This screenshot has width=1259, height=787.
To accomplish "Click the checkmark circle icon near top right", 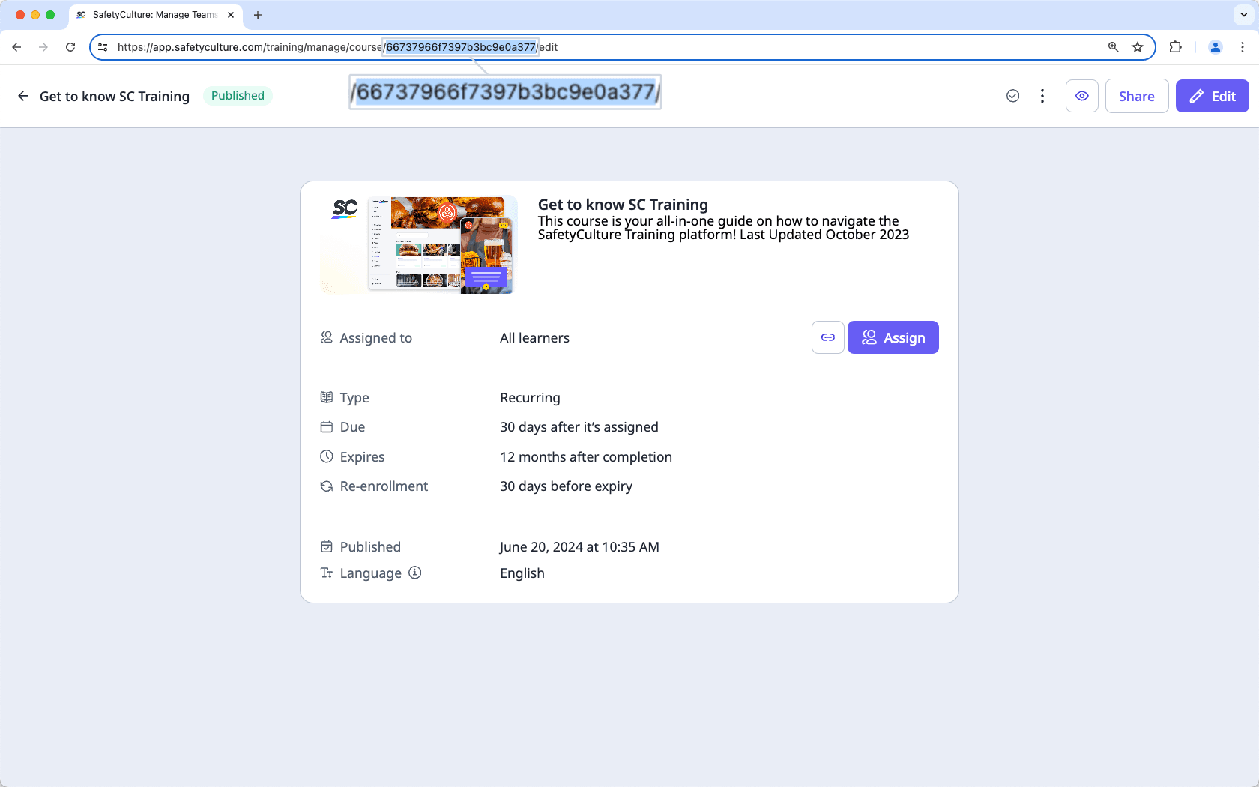I will click(x=1012, y=96).
